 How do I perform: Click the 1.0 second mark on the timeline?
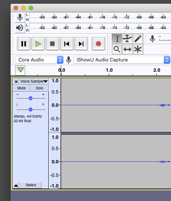(x=109, y=70)
